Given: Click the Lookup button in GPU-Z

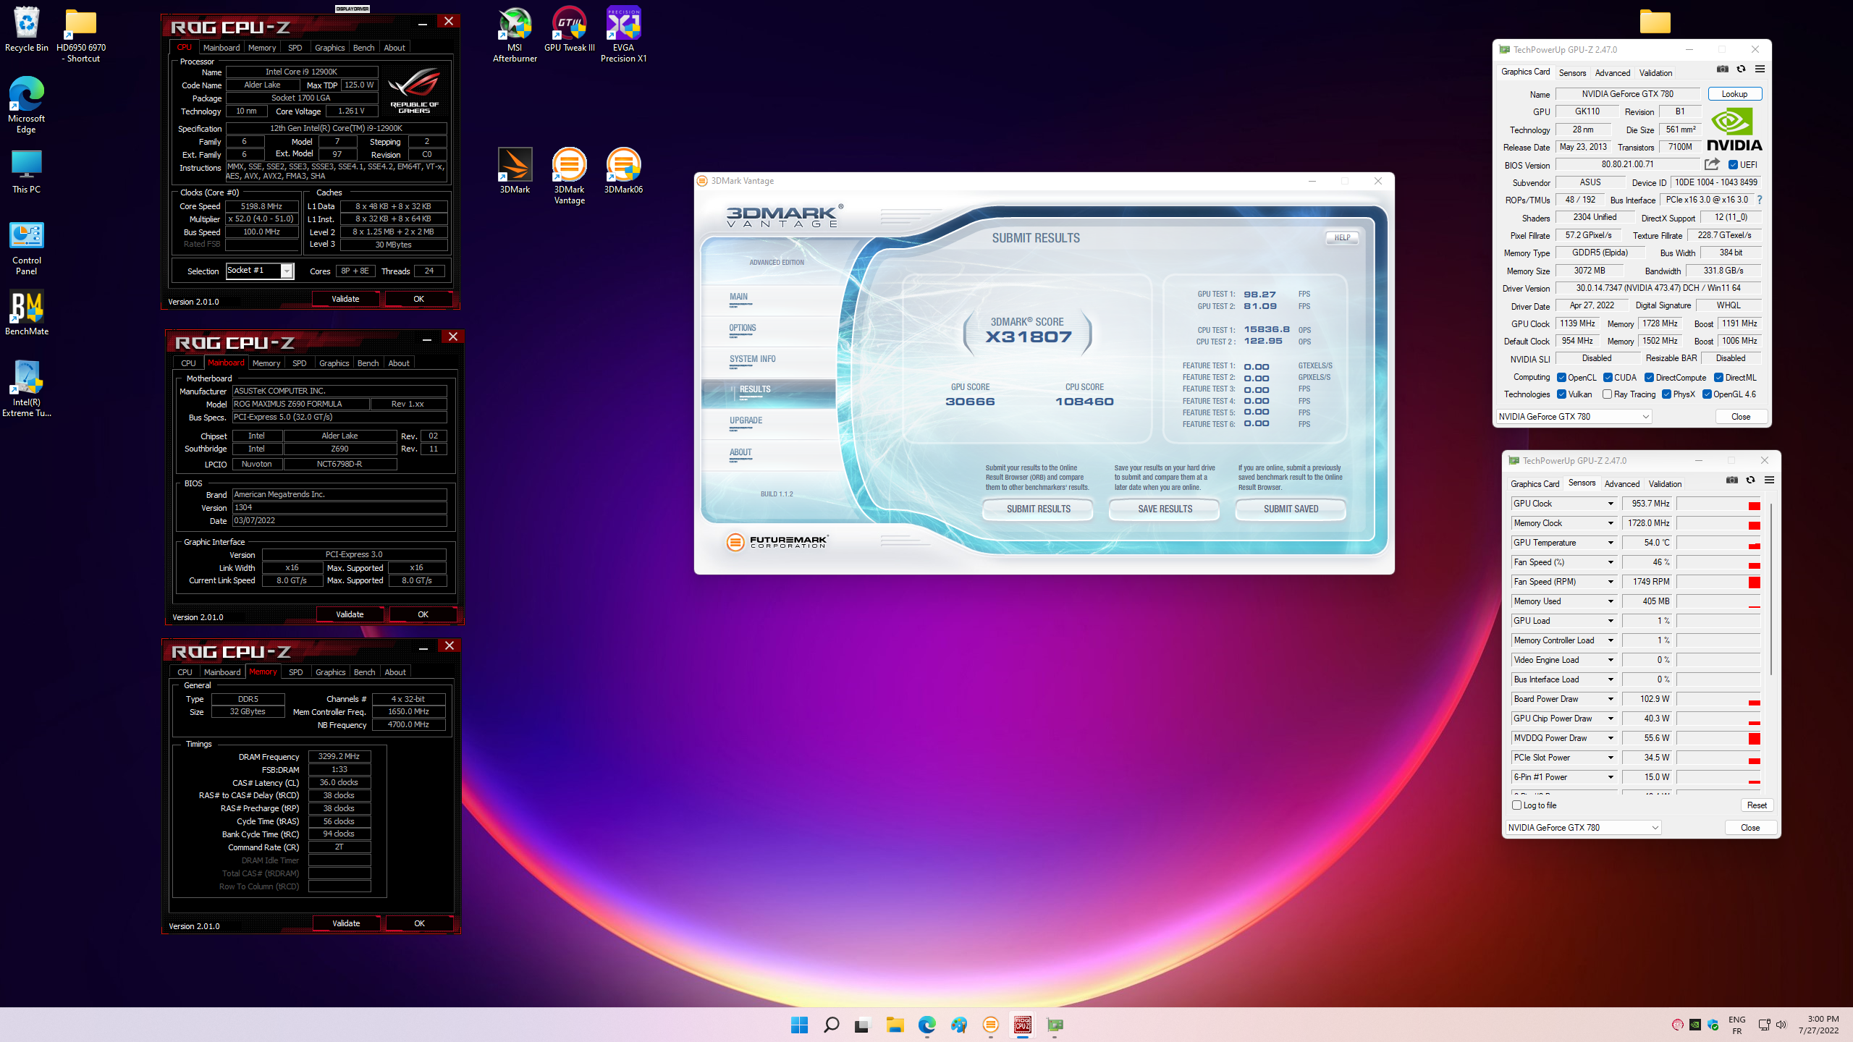Looking at the screenshot, I should (1734, 94).
